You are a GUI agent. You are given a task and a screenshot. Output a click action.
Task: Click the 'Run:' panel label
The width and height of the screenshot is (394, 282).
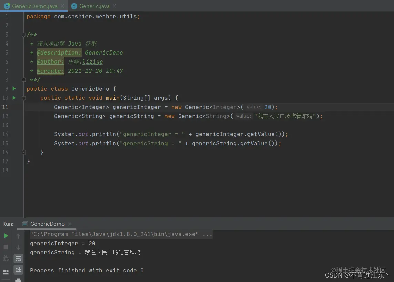[x=8, y=224]
